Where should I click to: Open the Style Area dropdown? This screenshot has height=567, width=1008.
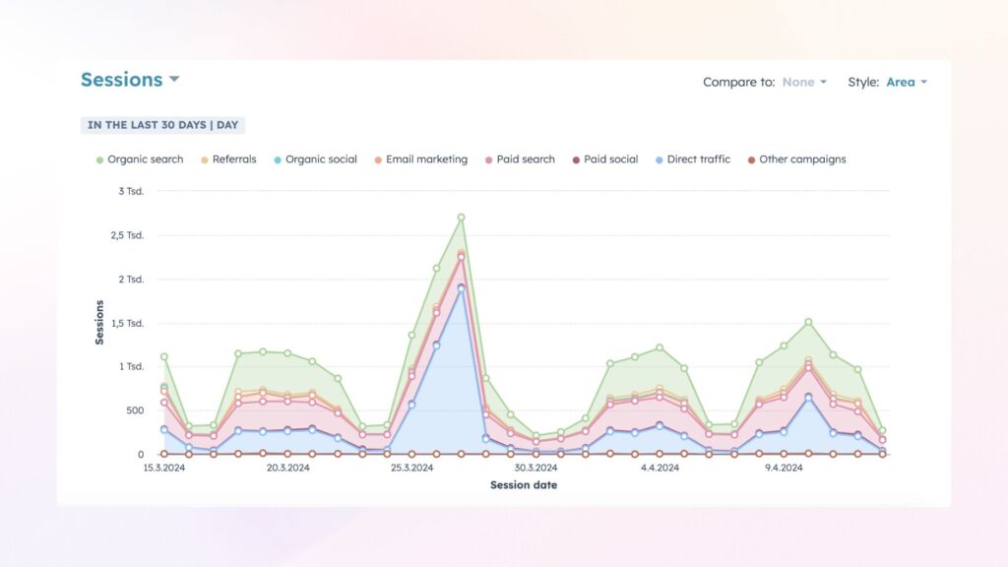[906, 83]
